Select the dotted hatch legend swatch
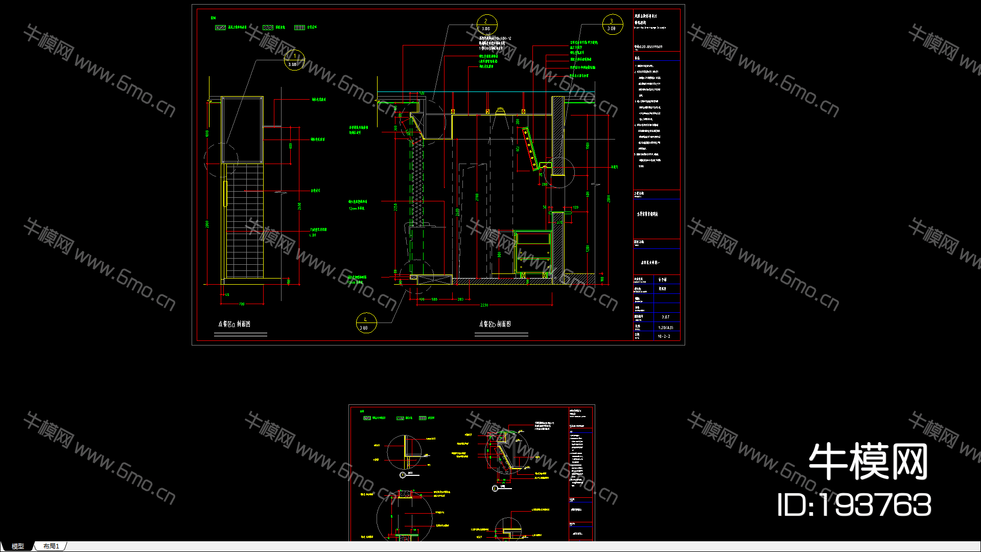 pyautogui.click(x=268, y=28)
